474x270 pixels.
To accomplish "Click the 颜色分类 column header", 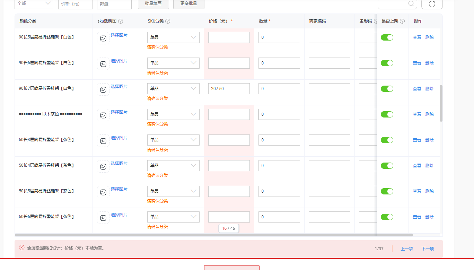I will point(28,21).
